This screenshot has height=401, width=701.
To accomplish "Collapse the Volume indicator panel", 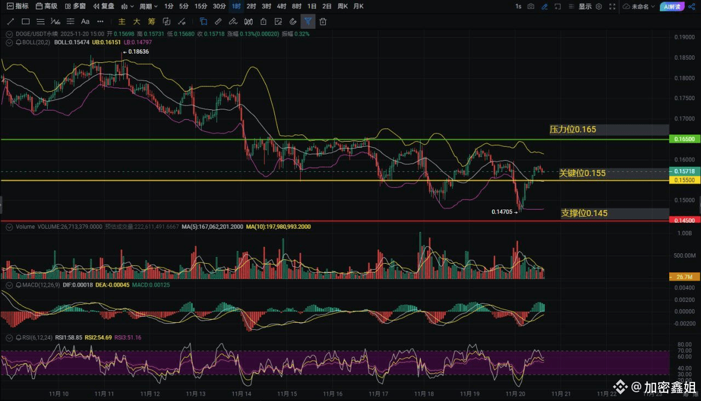I will click(9, 226).
